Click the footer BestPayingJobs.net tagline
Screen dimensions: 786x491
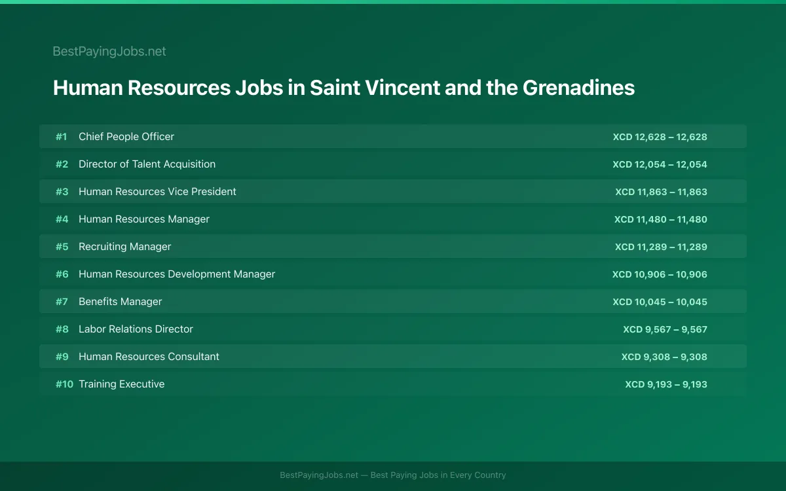tap(393, 475)
